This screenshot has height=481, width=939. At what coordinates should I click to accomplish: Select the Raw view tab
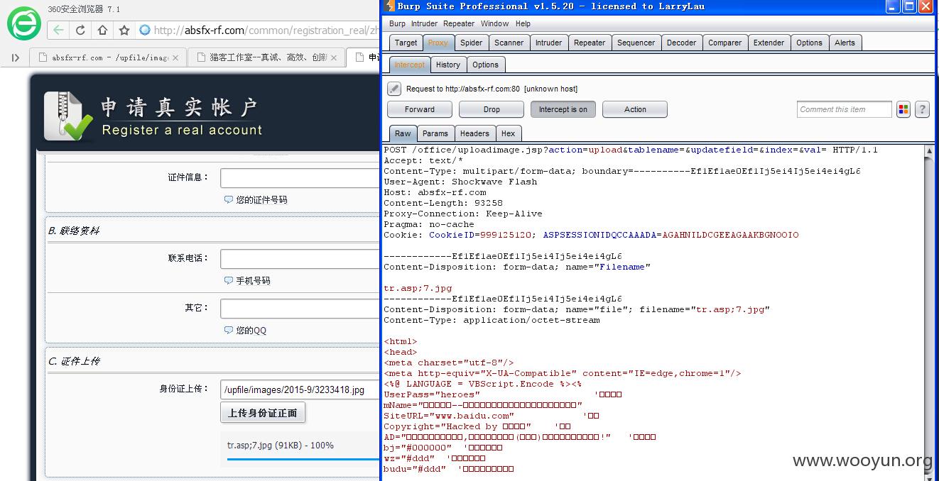[x=403, y=133]
